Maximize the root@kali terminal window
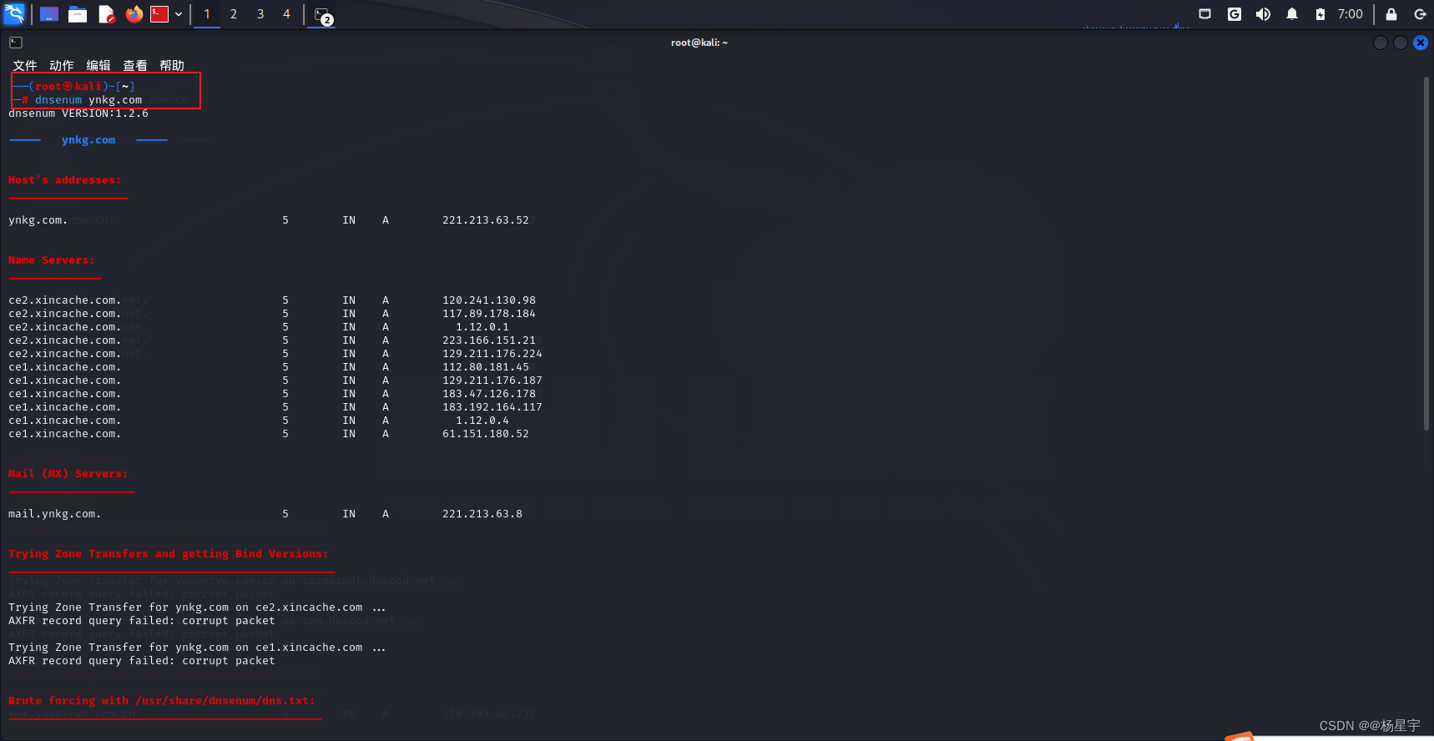Viewport: 1434px width, 741px height. tap(1401, 43)
